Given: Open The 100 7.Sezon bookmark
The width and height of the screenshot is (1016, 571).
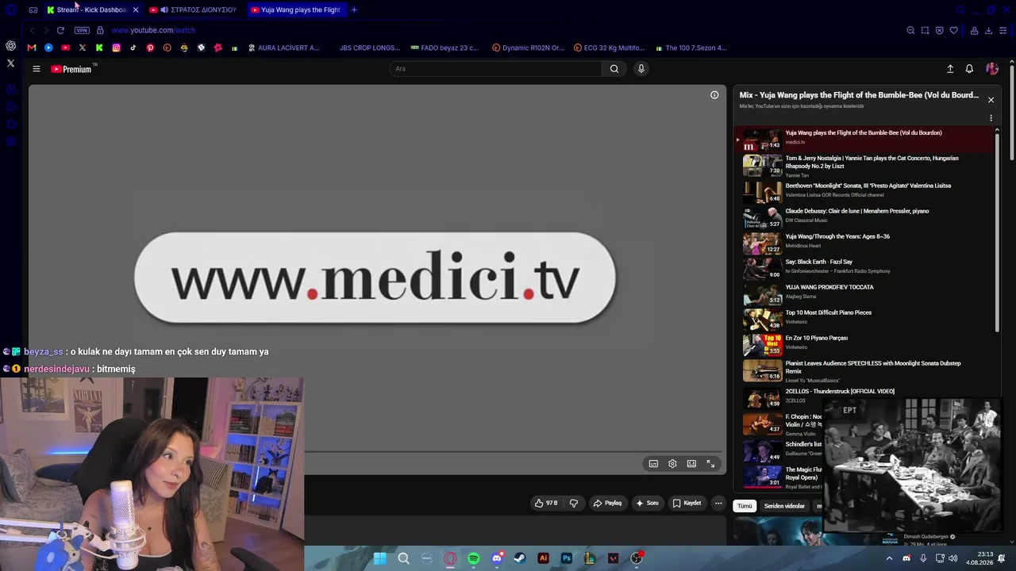Looking at the screenshot, I should tap(690, 48).
